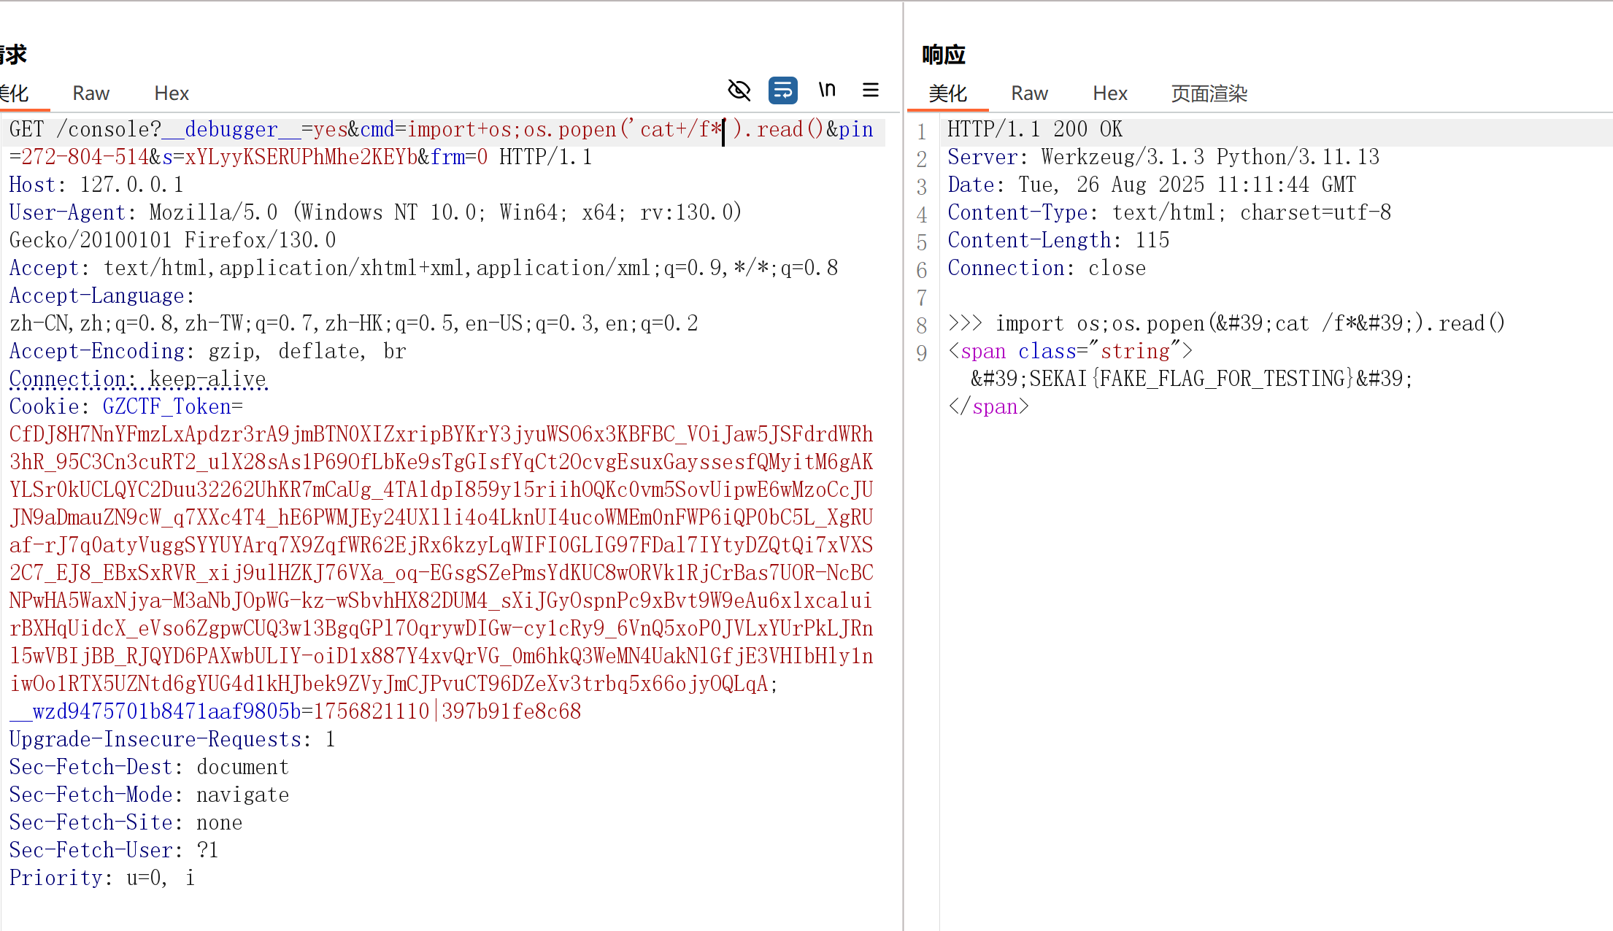Toggle the \n non-printable characters button
The width and height of the screenshot is (1613, 931).
(827, 90)
